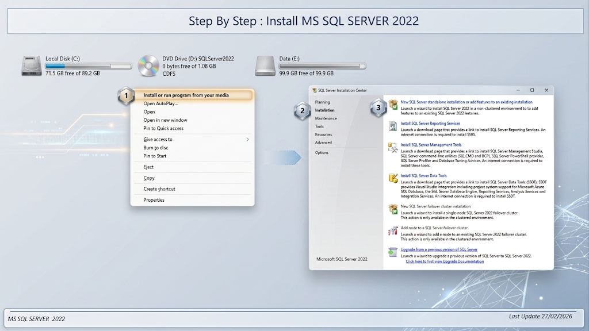Image resolution: width=589 pixels, height=331 pixels.
Task: Click the Upgrade from previous version icon
Action: pyautogui.click(x=393, y=252)
